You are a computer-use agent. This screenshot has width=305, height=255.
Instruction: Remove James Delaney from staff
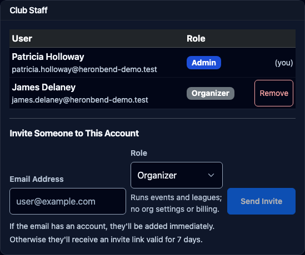pos(274,93)
